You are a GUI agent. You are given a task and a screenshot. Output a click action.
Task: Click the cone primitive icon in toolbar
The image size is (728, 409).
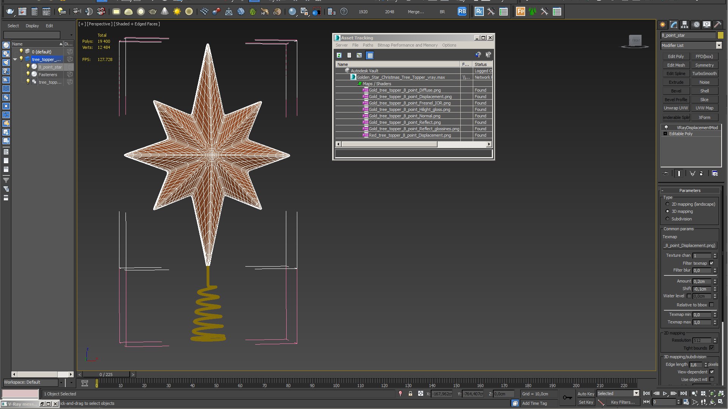click(165, 12)
